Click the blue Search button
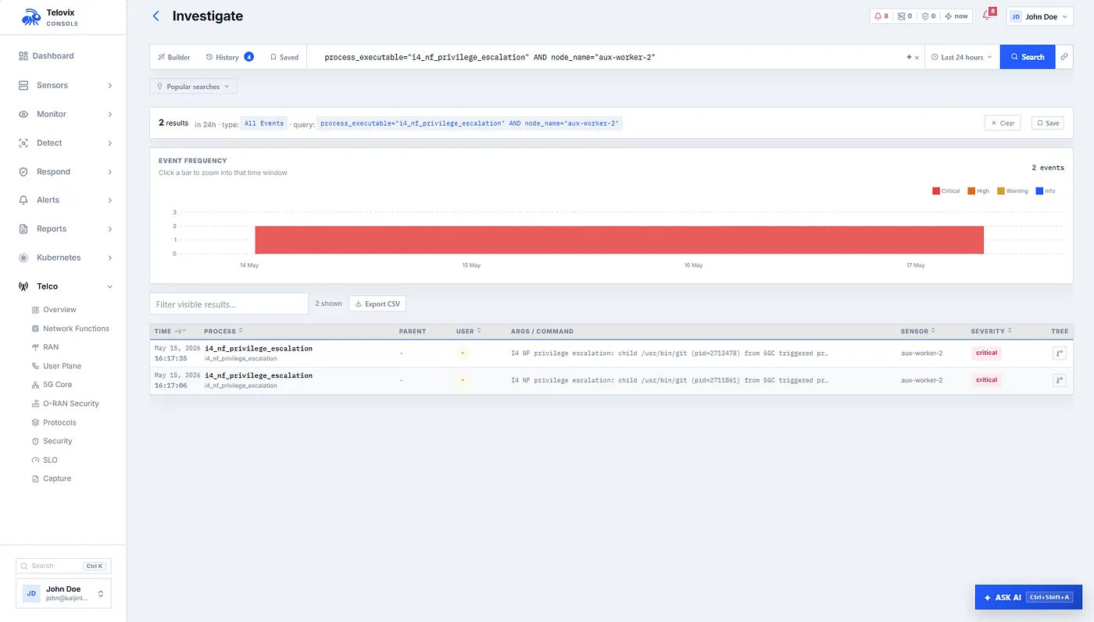1094x622 pixels. [x=1027, y=57]
